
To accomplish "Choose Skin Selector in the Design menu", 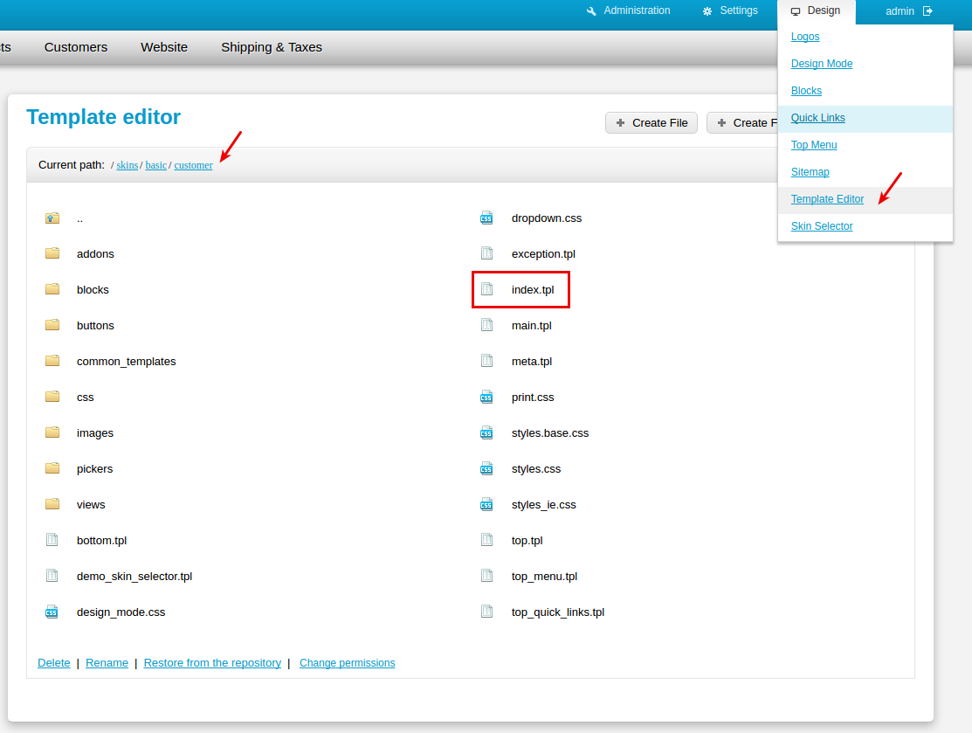I will click(822, 226).
